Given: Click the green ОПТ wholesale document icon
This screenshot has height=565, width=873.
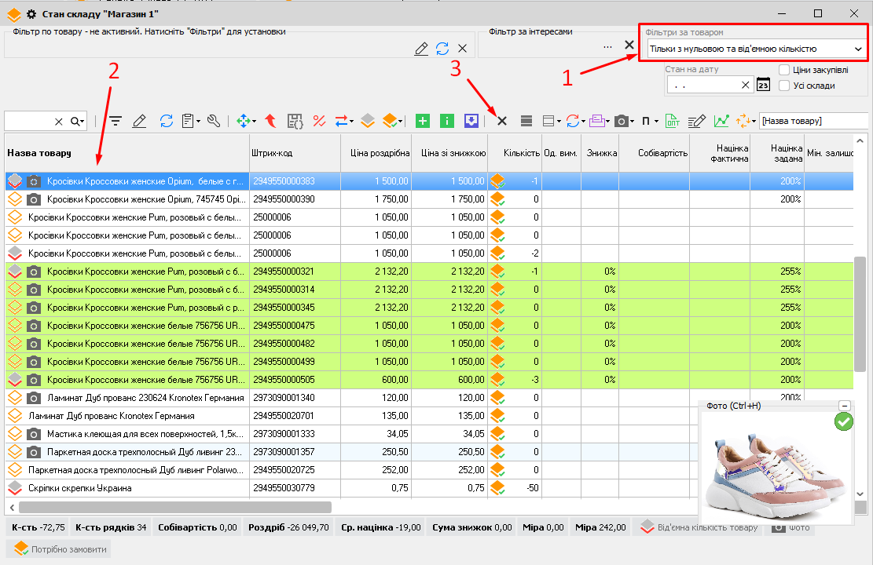Looking at the screenshot, I should pyautogui.click(x=673, y=121).
